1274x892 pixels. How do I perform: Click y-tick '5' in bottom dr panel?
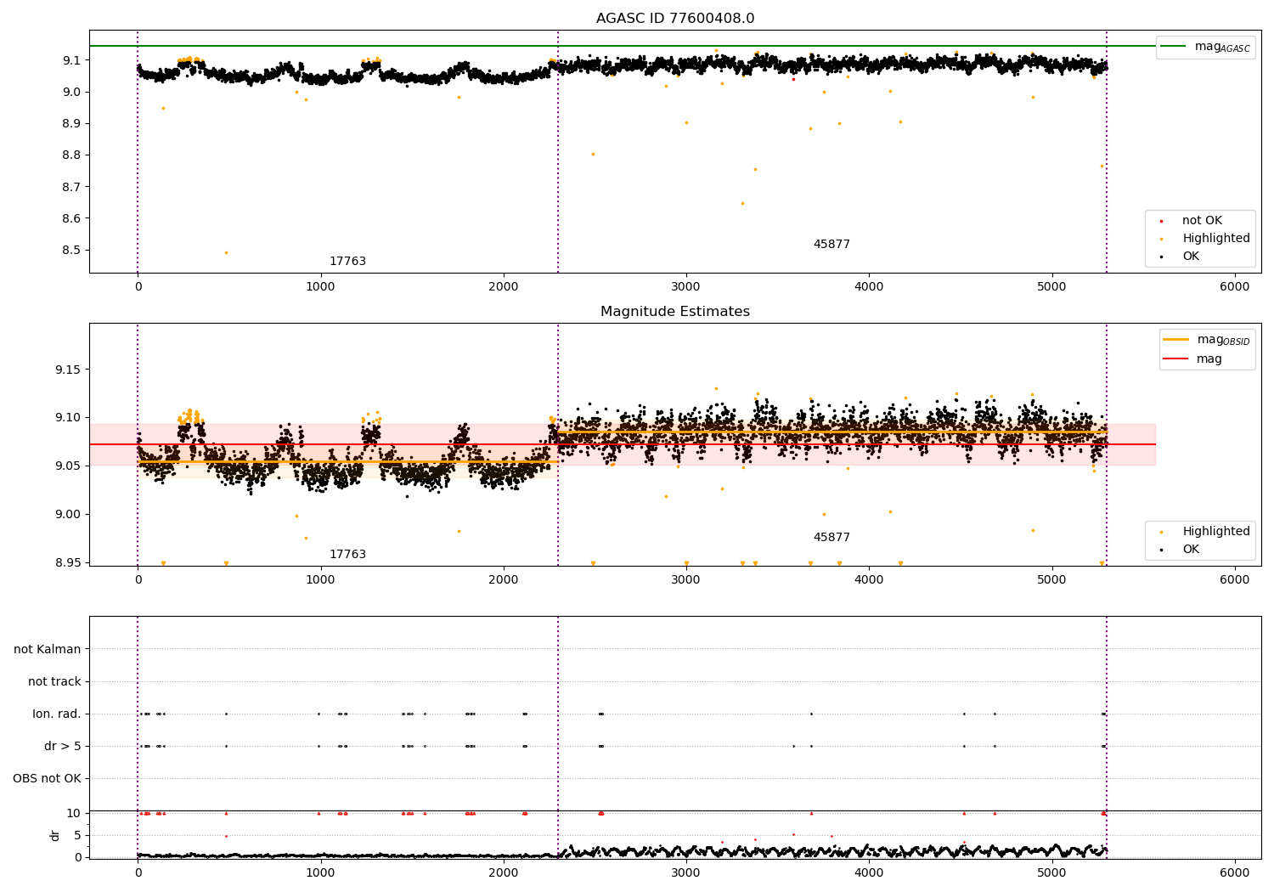(77, 835)
